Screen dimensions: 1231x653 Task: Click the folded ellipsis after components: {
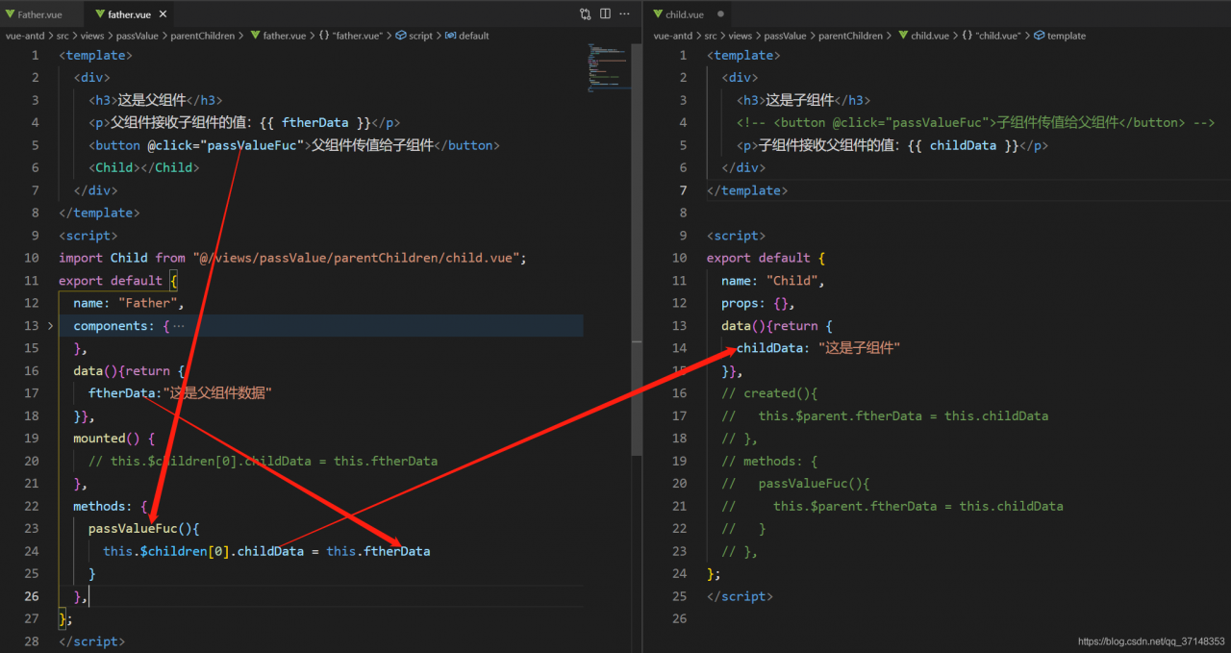pos(179,326)
